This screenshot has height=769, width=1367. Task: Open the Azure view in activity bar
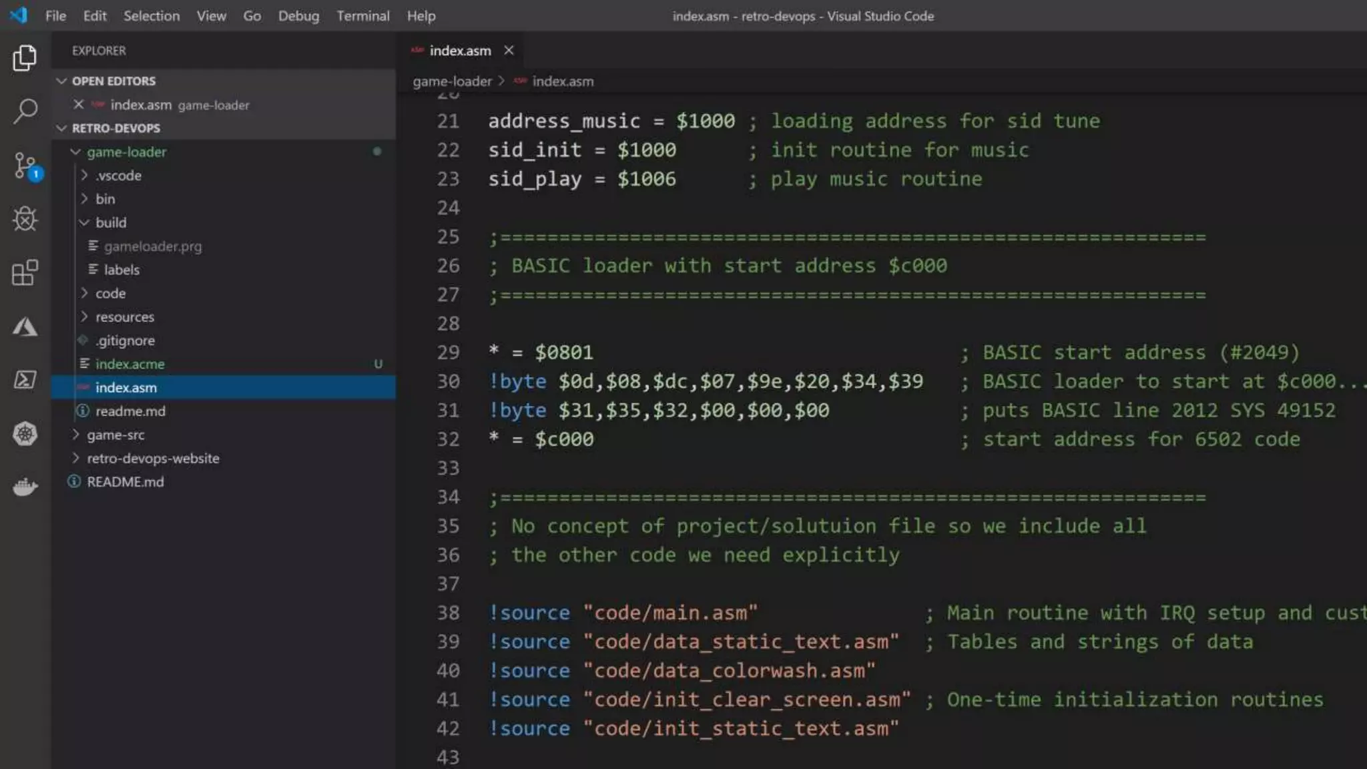(25, 326)
